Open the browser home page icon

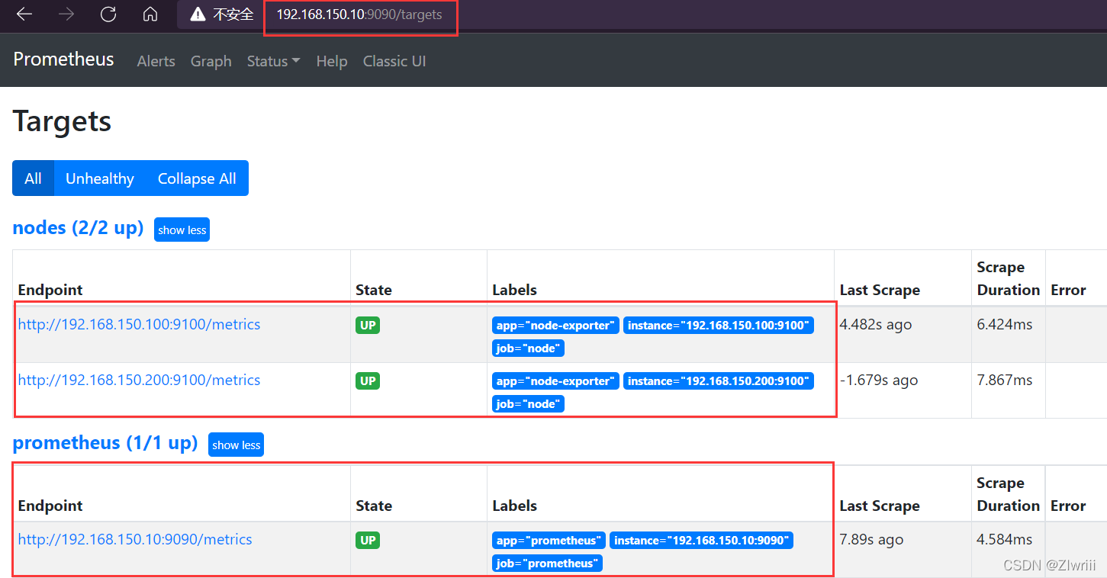point(150,14)
